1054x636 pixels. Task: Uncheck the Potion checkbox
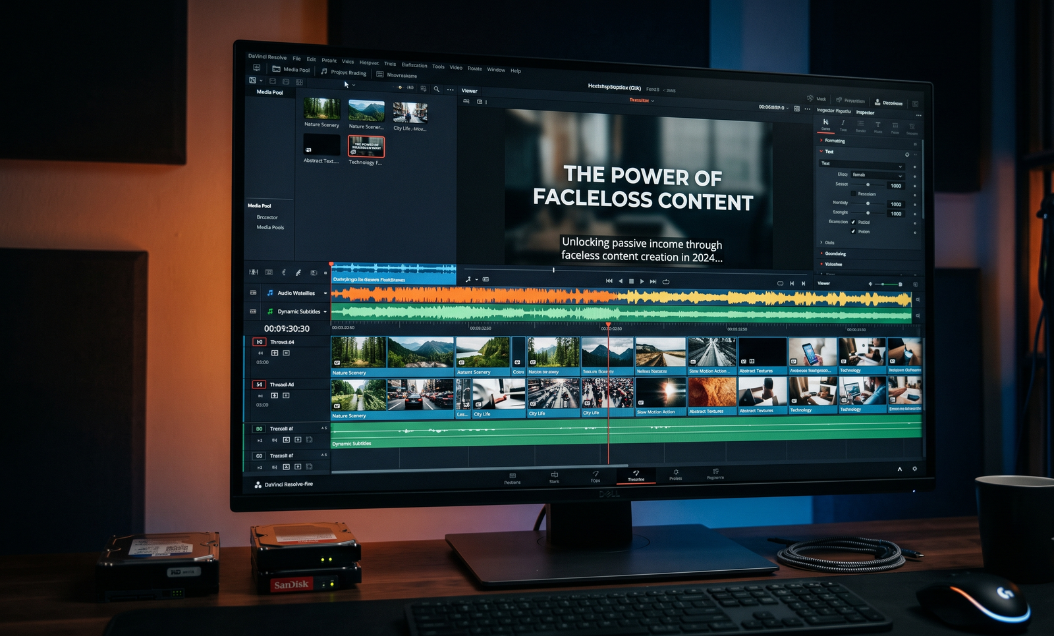[853, 232]
